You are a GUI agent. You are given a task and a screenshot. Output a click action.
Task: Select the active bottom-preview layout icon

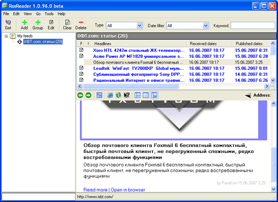(x=154, y=95)
